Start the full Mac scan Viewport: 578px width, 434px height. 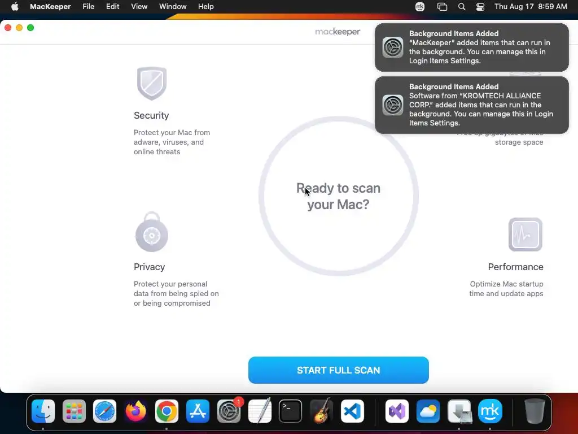pos(339,370)
